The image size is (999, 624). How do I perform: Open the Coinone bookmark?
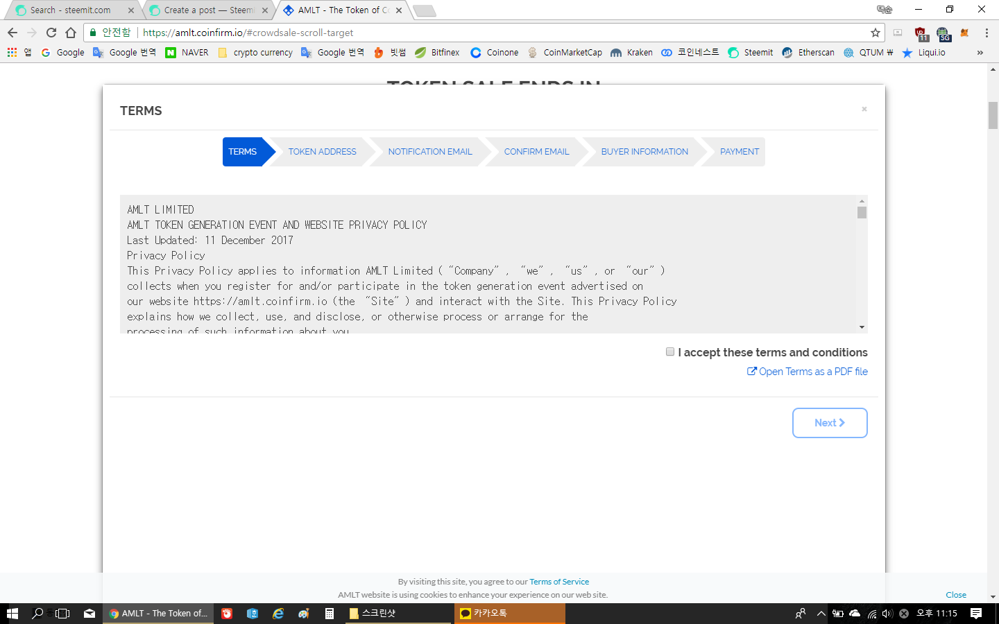coord(494,52)
